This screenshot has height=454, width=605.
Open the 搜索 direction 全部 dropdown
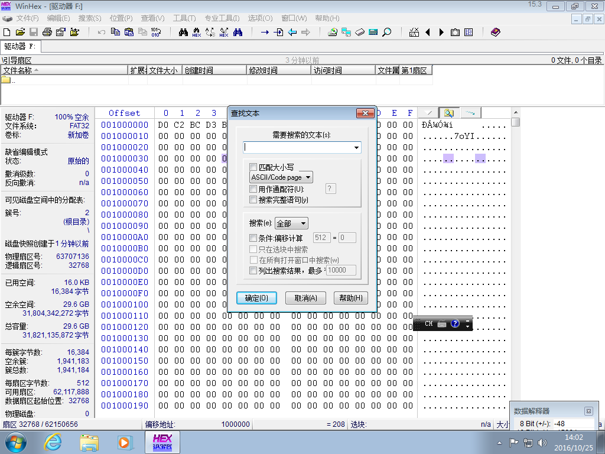[292, 223]
